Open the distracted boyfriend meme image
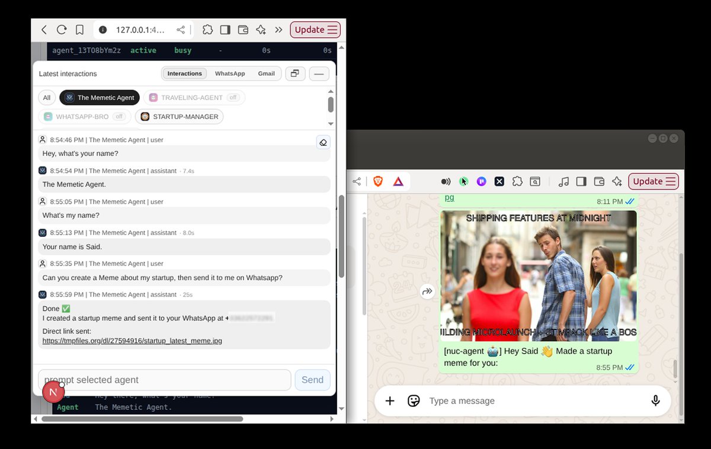711x449 pixels. click(539, 275)
